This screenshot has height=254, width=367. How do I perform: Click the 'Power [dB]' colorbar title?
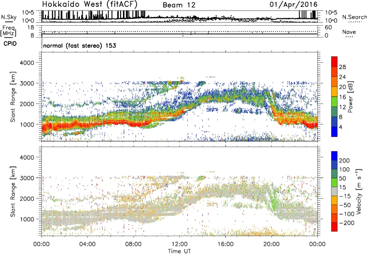pyautogui.click(x=350, y=97)
